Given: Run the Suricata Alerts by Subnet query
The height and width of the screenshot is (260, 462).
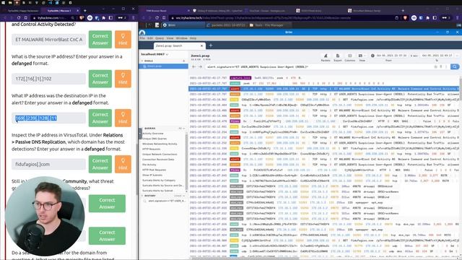Looking at the screenshot, I should (157, 191).
